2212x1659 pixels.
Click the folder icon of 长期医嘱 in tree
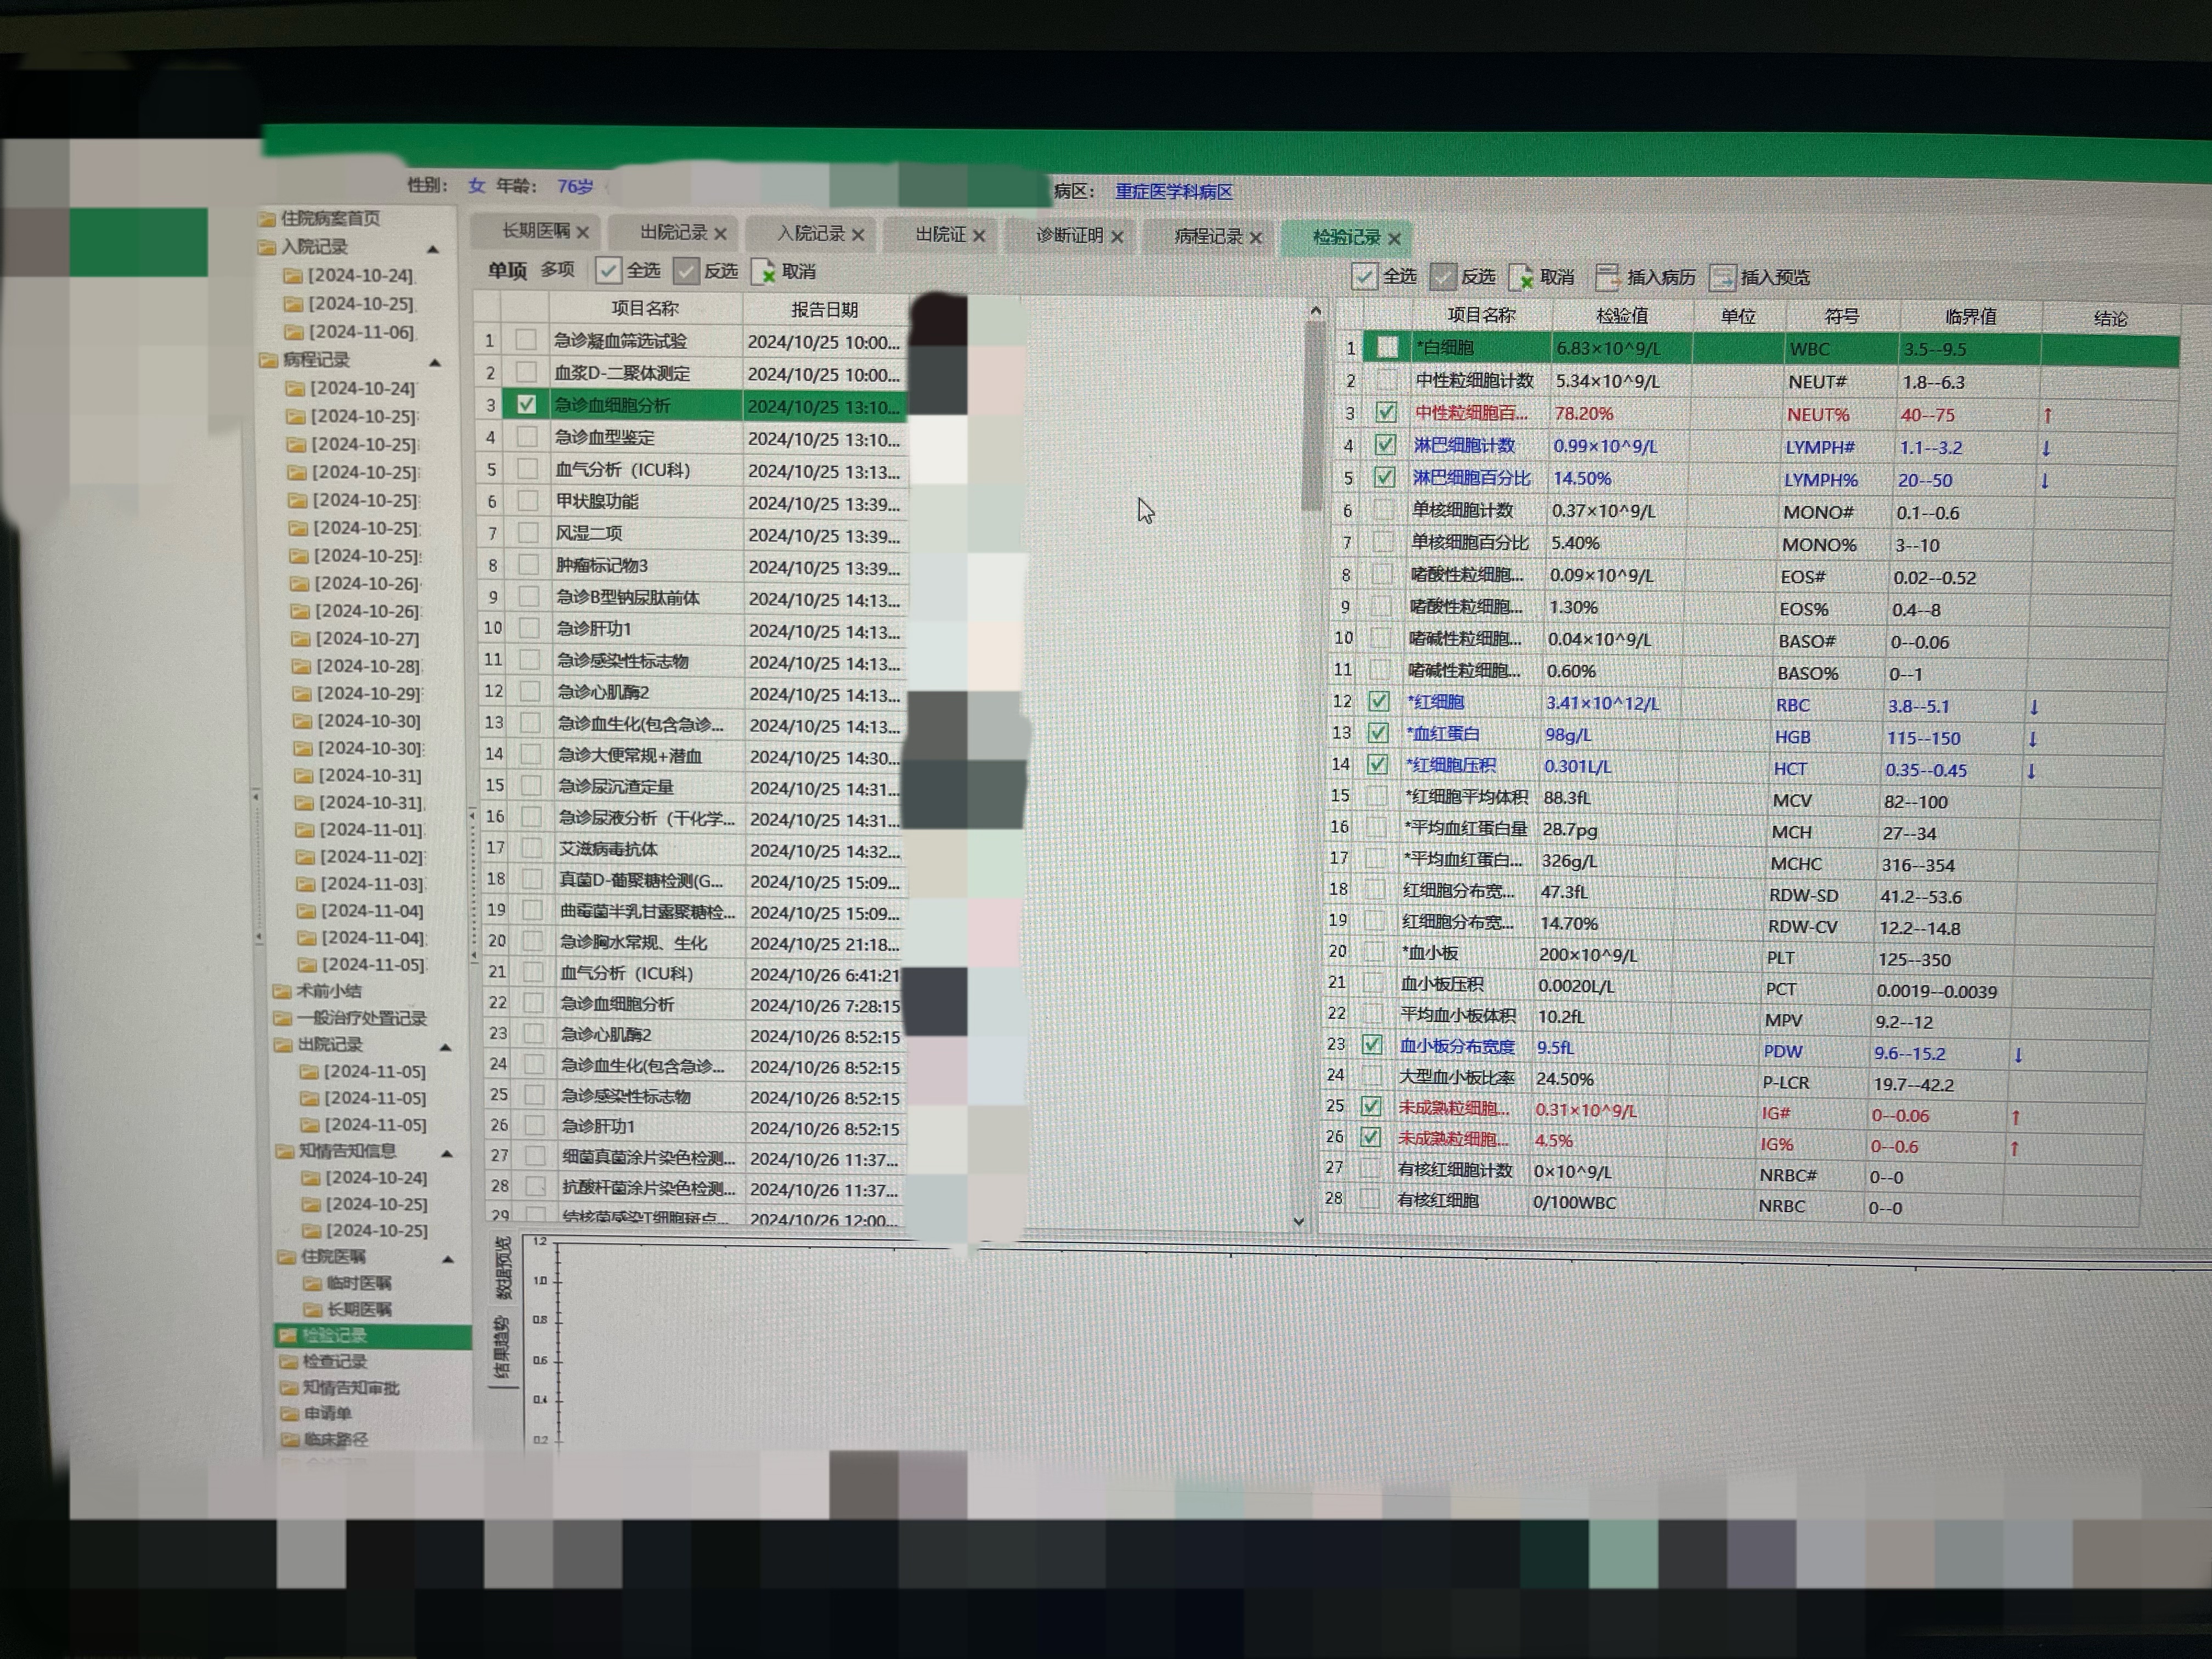(x=313, y=1310)
